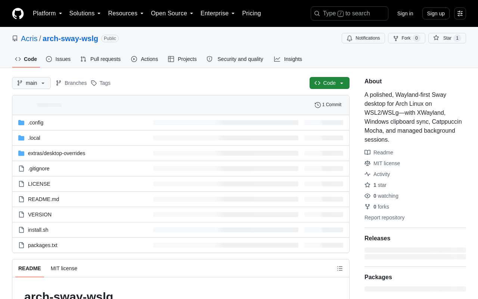The width and height of the screenshot is (478, 299).
Task: Open the 1 star stargazers link
Action: click(375, 185)
